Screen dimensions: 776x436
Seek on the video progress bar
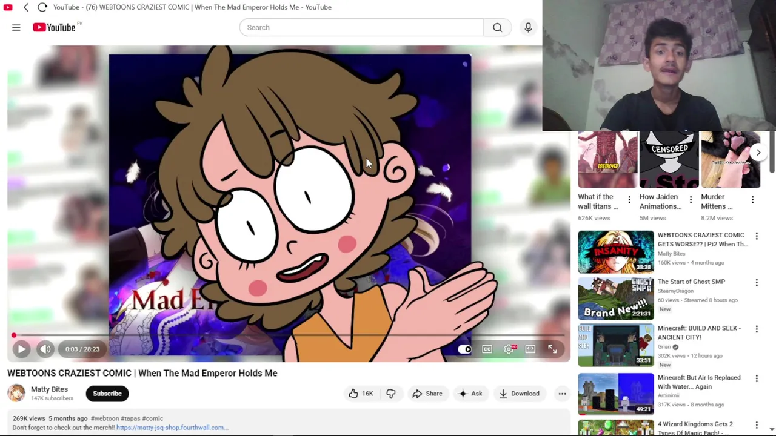(289, 335)
